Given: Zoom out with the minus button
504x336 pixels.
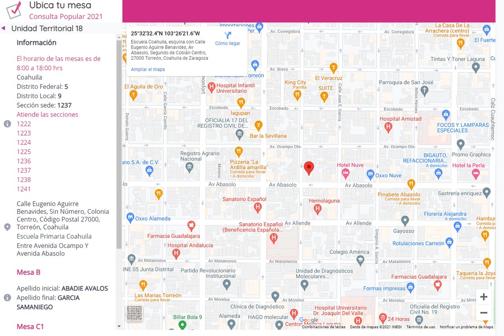Looking at the screenshot, I should point(484,313).
